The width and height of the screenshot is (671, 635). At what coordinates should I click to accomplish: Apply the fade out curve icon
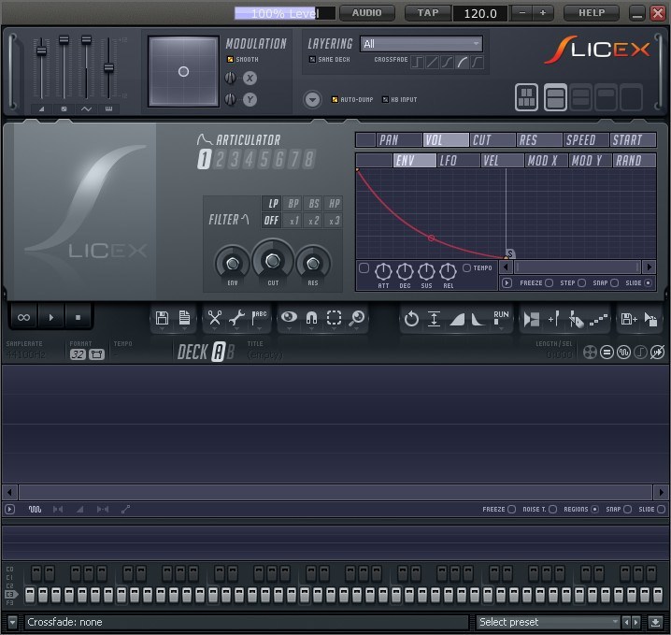pos(478,319)
